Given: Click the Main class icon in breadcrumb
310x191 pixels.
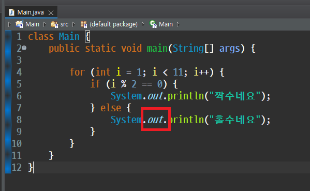Looking at the screenshot, I should coord(153,24).
